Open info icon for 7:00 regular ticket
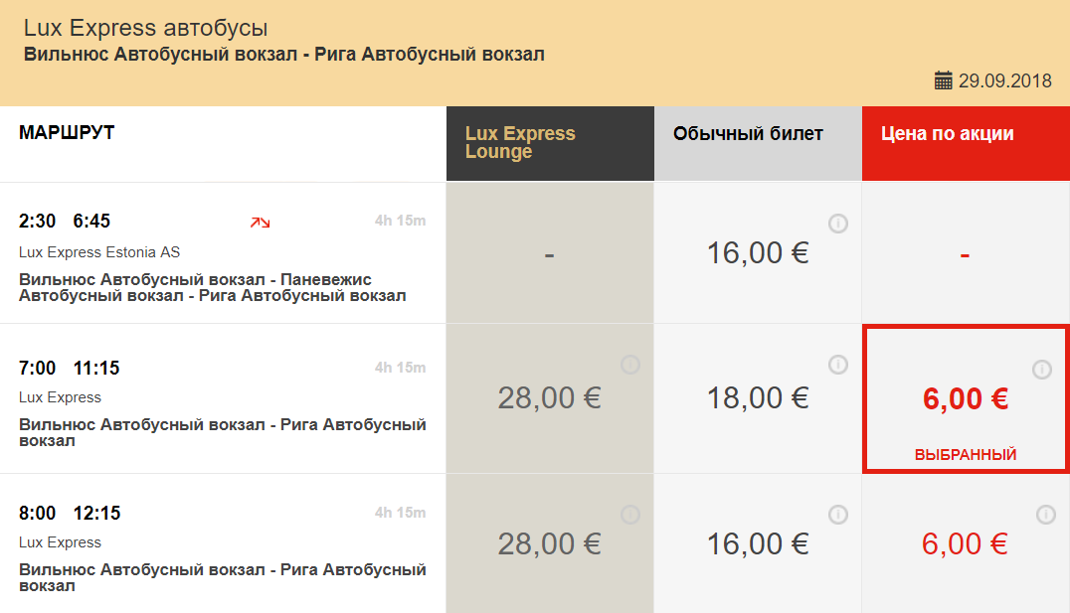The width and height of the screenshot is (1070, 613). pyautogui.click(x=837, y=365)
